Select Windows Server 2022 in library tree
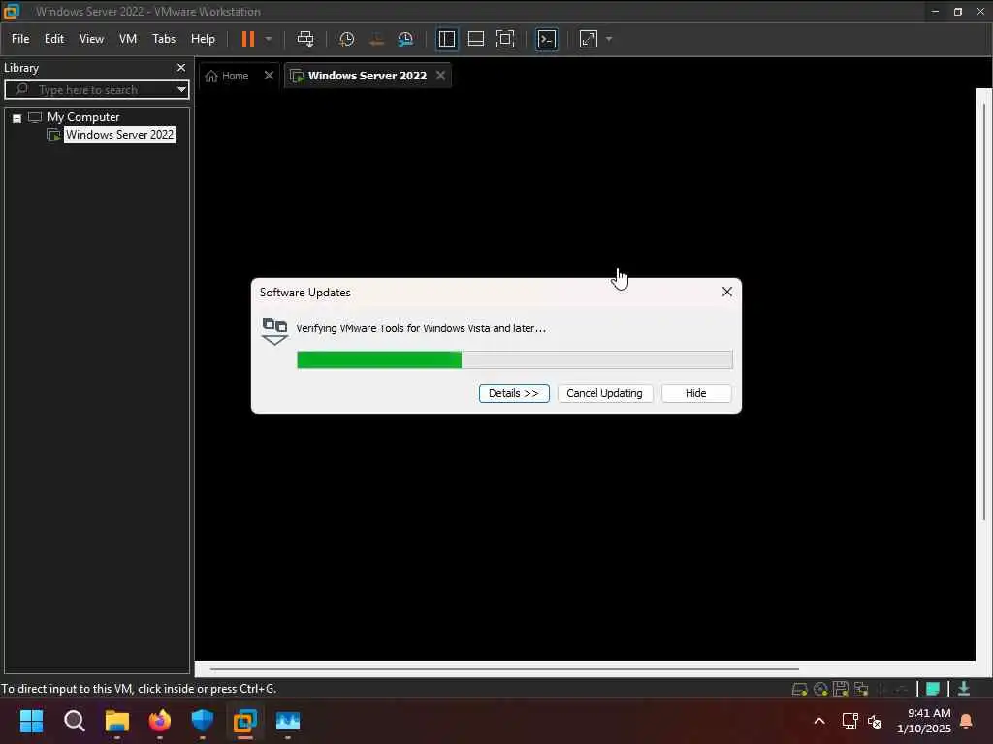The height and width of the screenshot is (744, 993). (119, 135)
